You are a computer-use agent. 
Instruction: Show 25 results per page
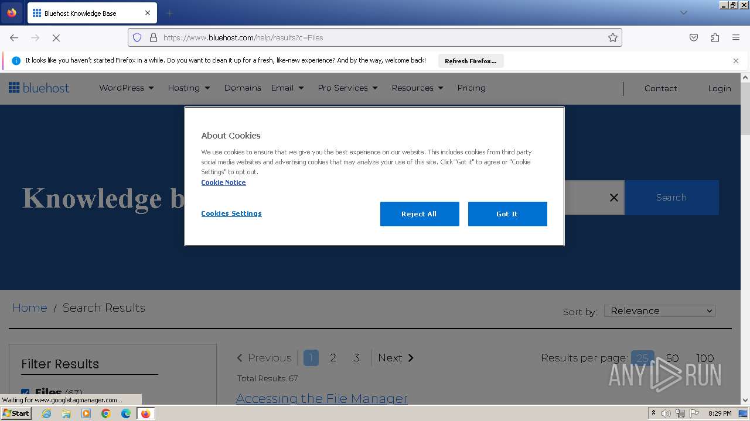pyautogui.click(x=643, y=358)
